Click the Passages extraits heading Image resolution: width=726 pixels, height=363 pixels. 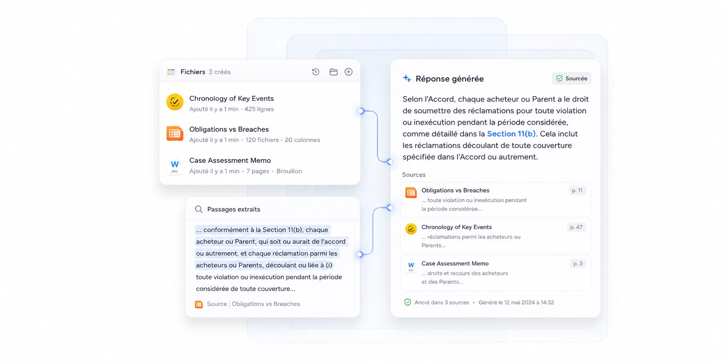point(234,209)
